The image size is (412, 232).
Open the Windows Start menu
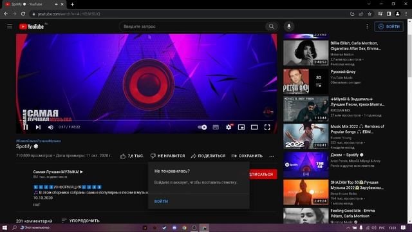pyautogui.click(x=5, y=227)
